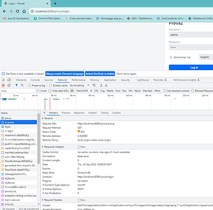Open the No throttling dropdown
Image resolution: width=213 pixels, height=210 pixels.
click(80, 85)
